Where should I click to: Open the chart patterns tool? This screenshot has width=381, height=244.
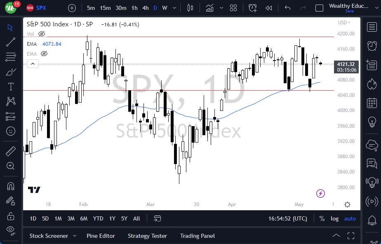[x=11, y=101]
